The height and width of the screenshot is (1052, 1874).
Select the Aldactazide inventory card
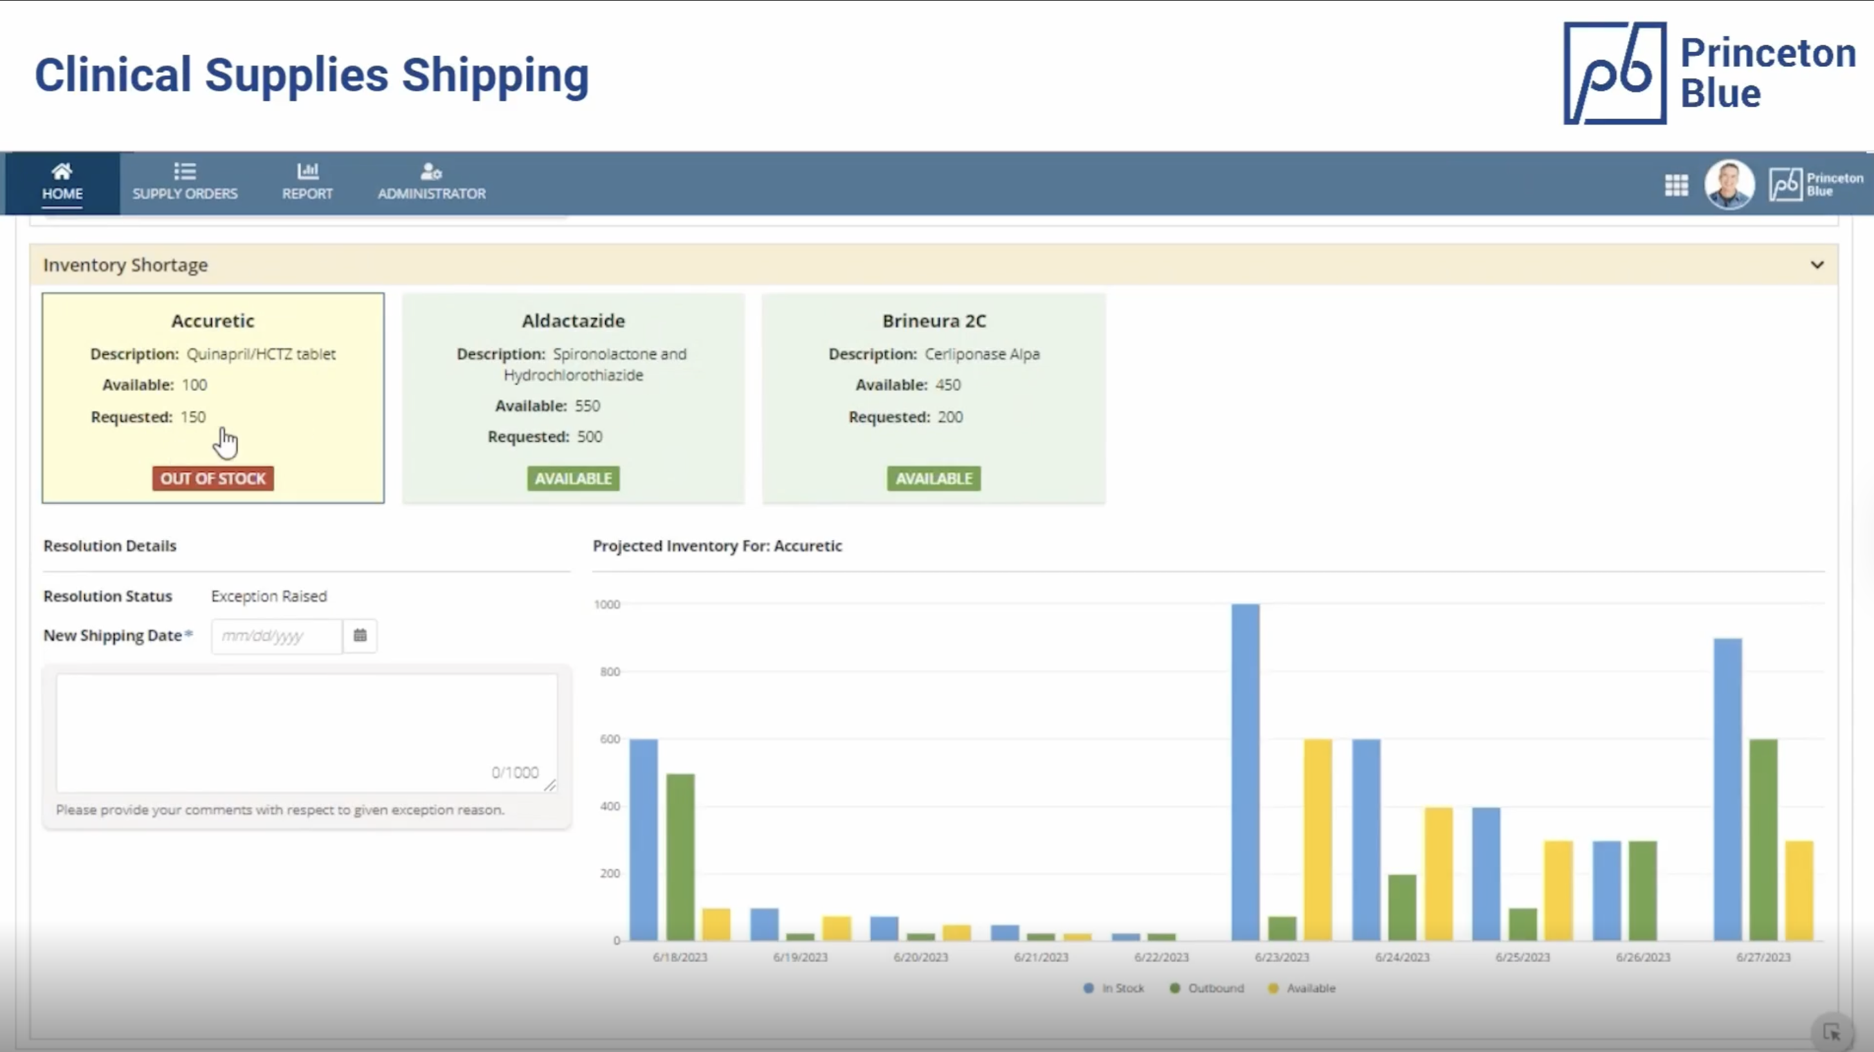point(573,397)
